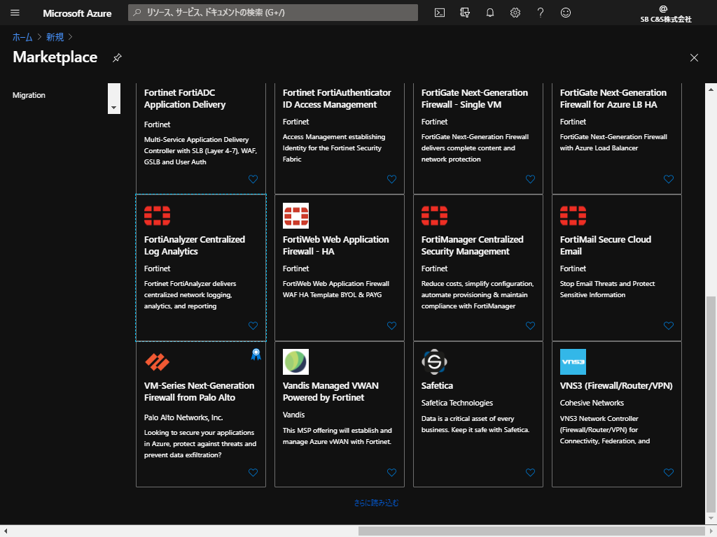
Task: Open the notifications bell
Action: [x=489, y=13]
